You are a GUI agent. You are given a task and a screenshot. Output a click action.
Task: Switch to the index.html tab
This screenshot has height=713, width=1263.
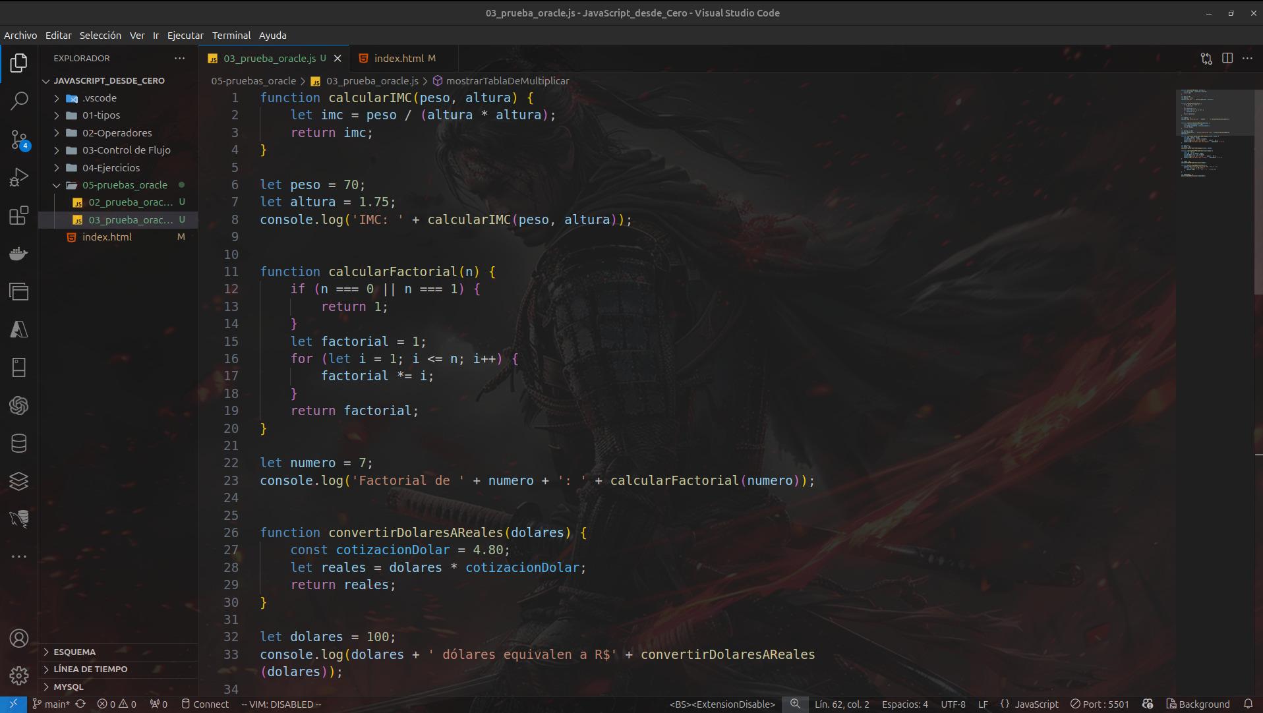(x=403, y=59)
